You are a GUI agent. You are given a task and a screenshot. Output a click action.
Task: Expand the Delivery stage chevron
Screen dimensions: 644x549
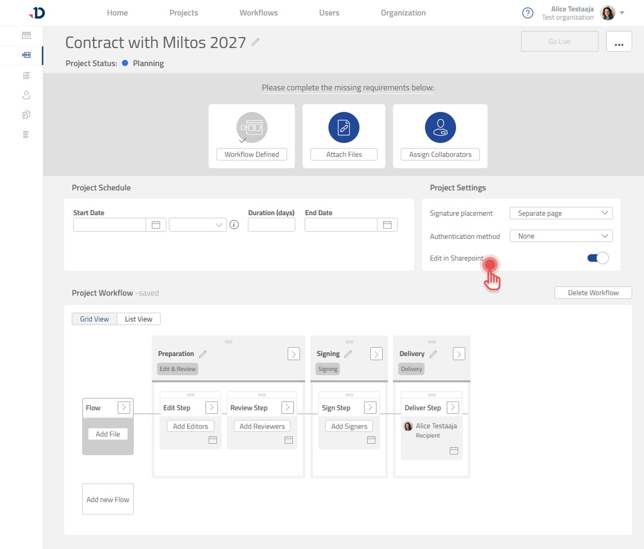[x=459, y=354]
